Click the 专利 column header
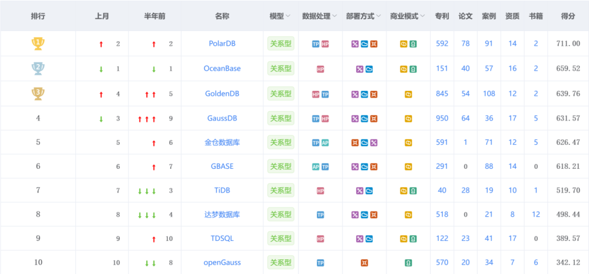Image resolution: width=589 pixels, height=274 pixels. tap(442, 16)
